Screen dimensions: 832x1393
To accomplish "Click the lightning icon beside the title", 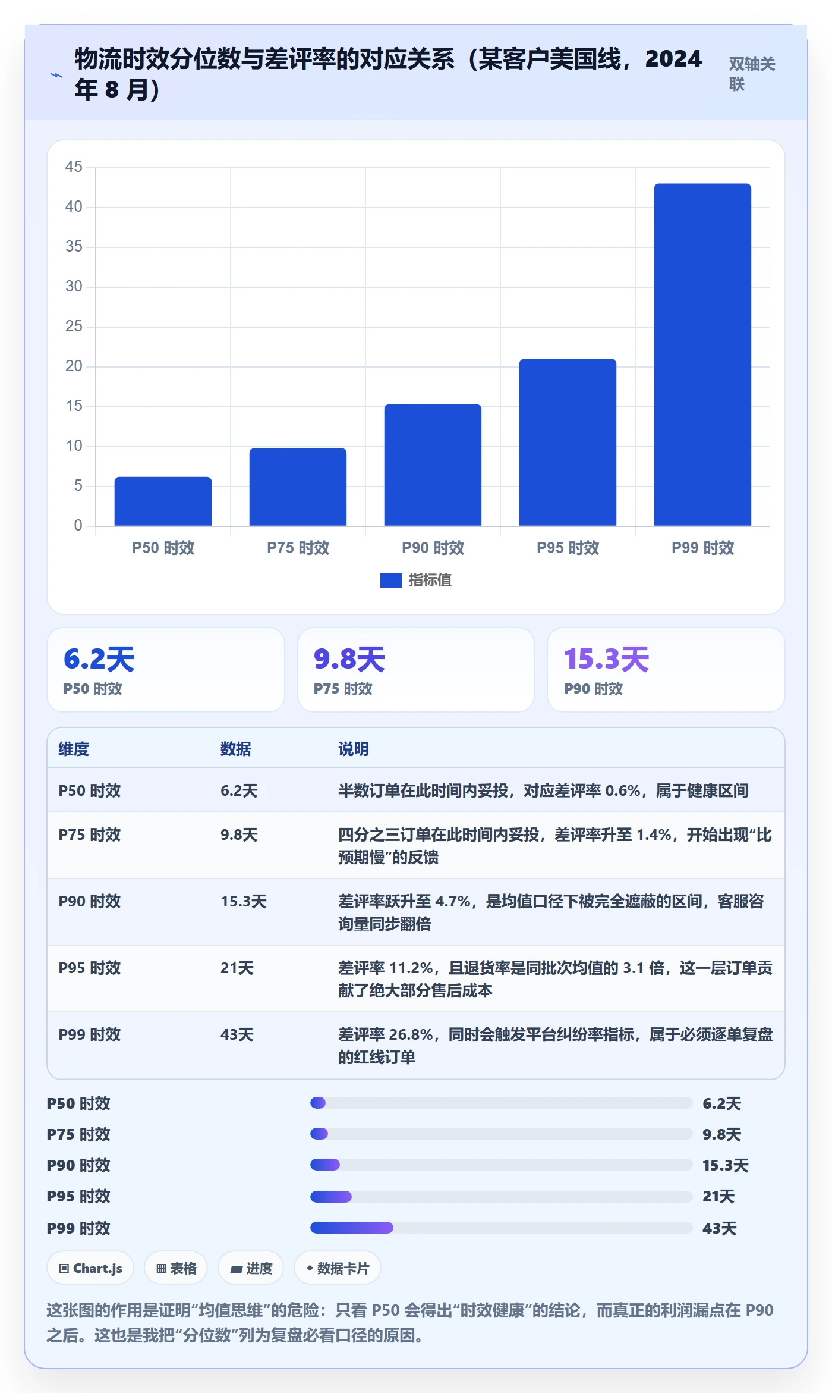I will click(56, 75).
